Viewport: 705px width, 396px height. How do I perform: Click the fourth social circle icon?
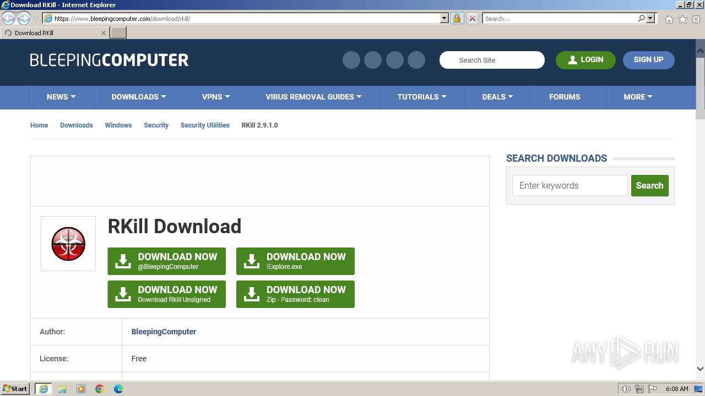tap(416, 60)
